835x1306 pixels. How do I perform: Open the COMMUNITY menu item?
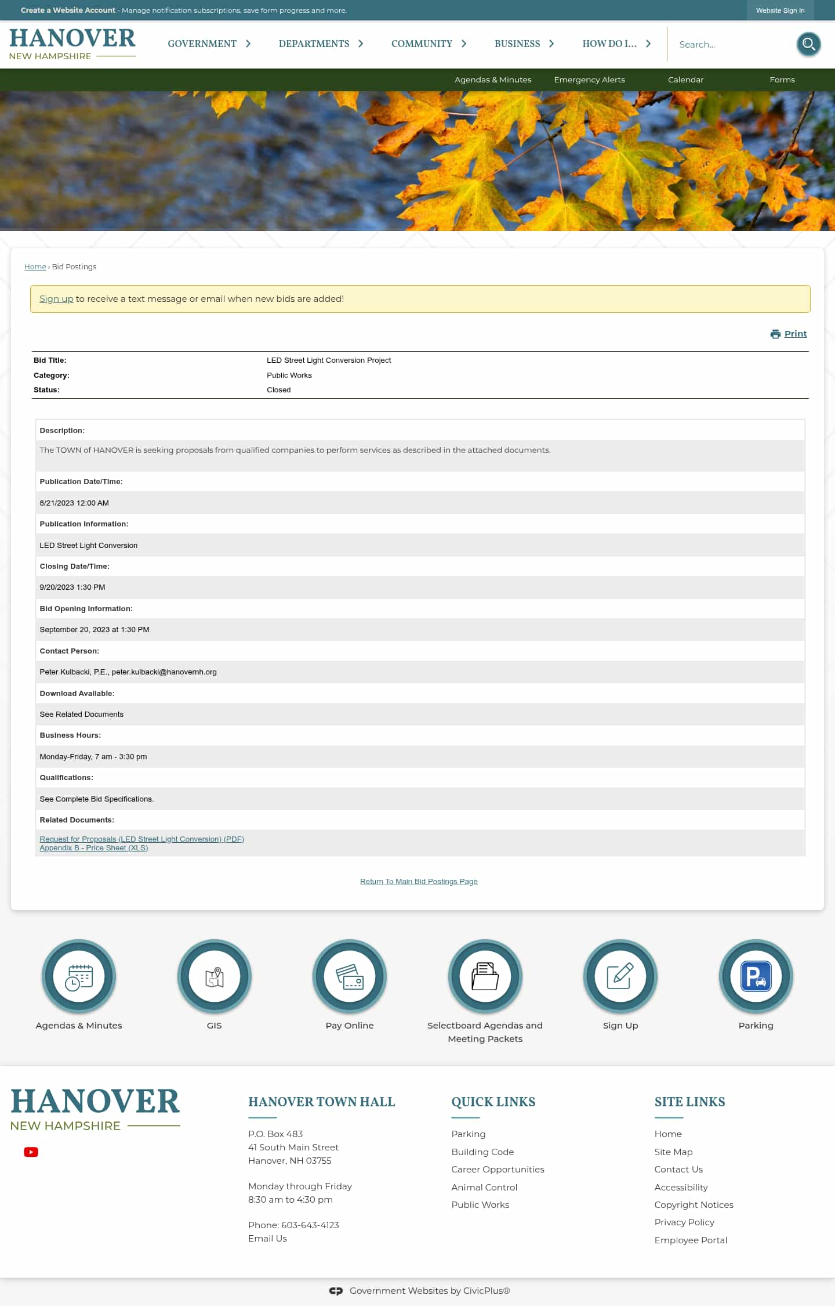coord(422,44)
